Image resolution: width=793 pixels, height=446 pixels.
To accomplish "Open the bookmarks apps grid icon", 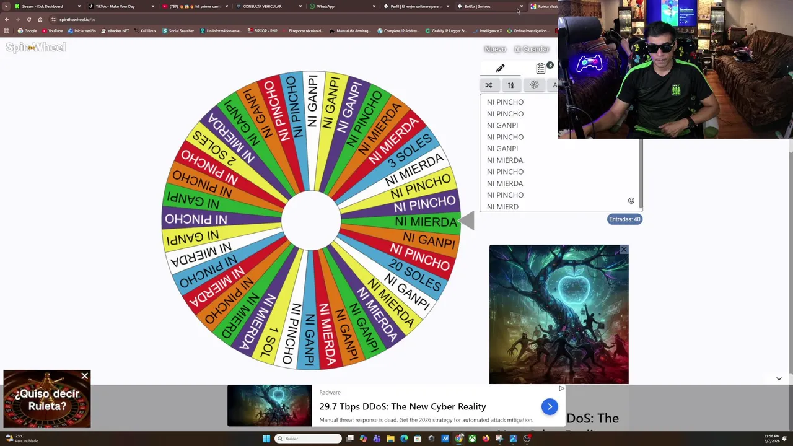I will tap(6, 31).
